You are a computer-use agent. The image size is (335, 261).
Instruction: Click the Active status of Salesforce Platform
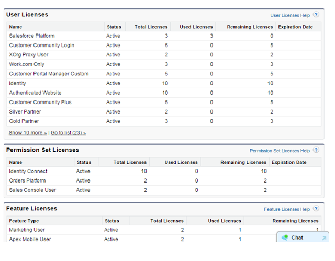click(113, 36)
